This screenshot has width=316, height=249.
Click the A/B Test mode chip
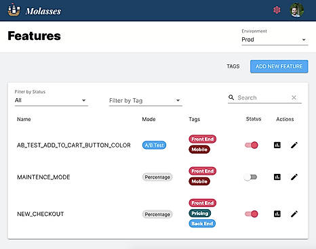point(154,145)
